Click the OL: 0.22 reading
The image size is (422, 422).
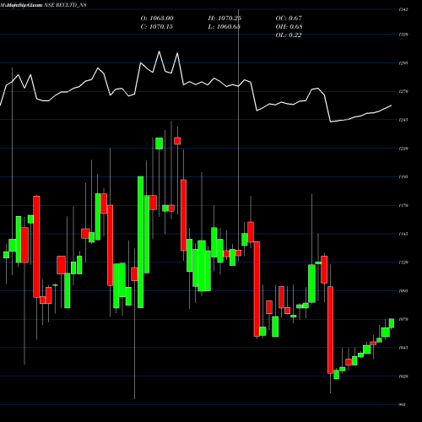pos(289,35)
